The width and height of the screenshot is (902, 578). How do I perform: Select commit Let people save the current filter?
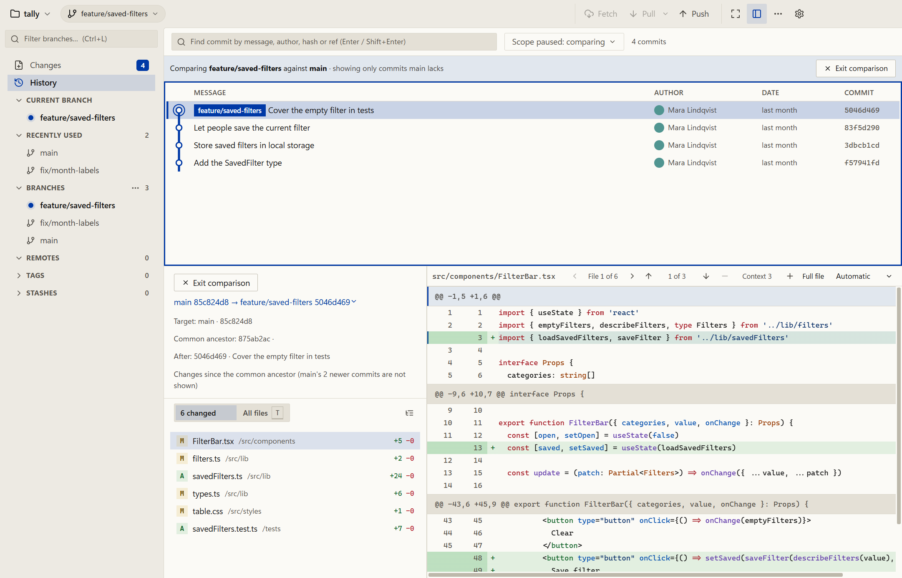click(532, 128)
